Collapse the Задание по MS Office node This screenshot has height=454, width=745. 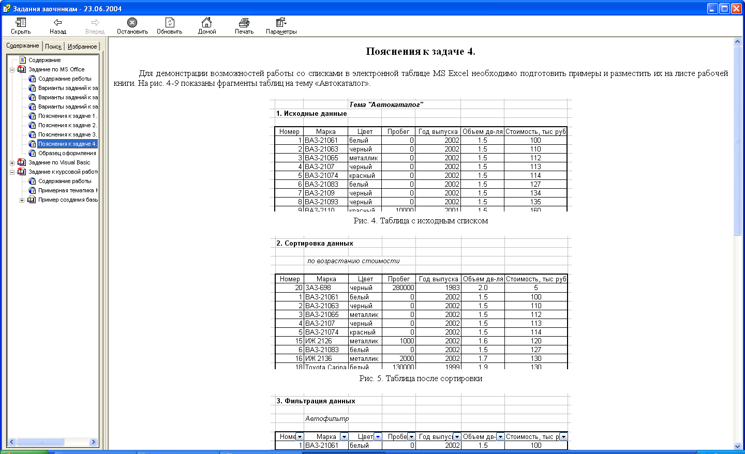(12, 69)
